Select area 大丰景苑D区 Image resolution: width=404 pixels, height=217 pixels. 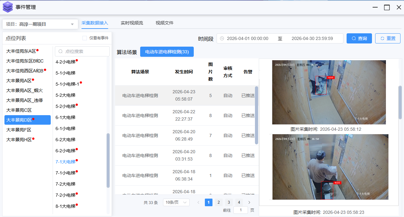click(28, 120)
